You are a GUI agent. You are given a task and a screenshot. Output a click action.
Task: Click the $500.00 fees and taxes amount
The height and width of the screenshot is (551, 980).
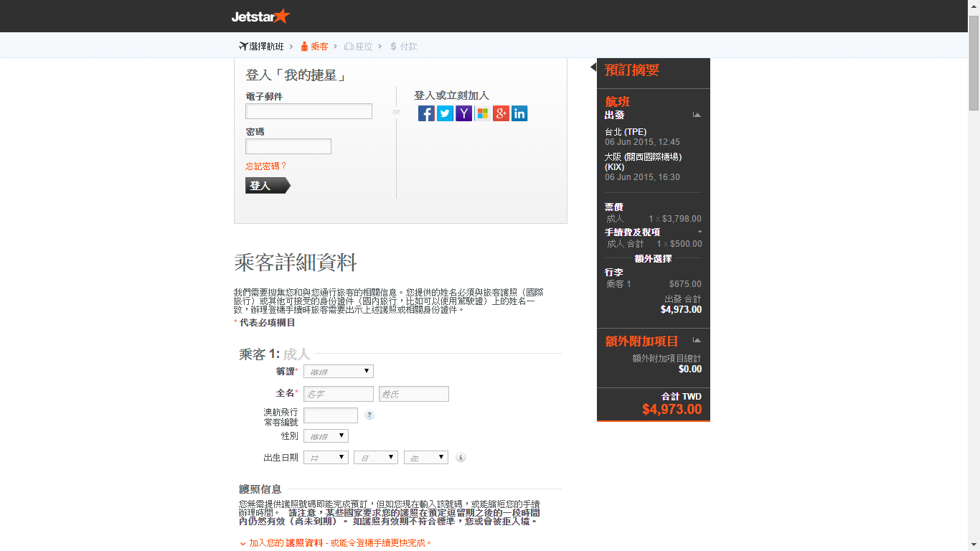click(x=686, y=244)
